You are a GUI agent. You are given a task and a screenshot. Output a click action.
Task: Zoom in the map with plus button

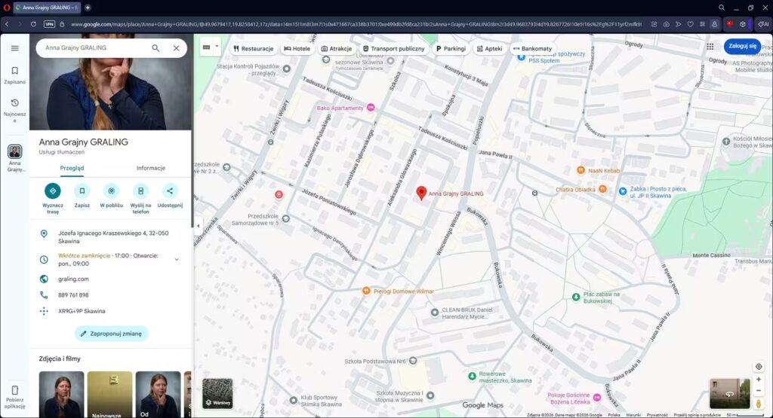tap(759, 380)
